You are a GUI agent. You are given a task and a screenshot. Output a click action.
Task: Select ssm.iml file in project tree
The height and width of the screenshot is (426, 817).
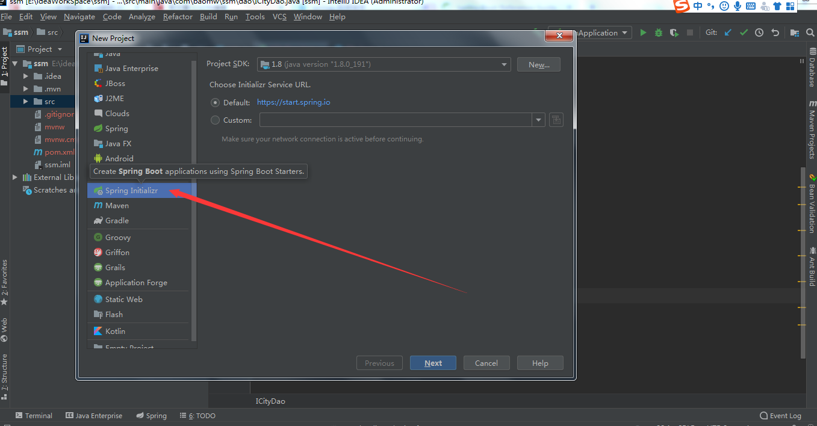point(52,165)
